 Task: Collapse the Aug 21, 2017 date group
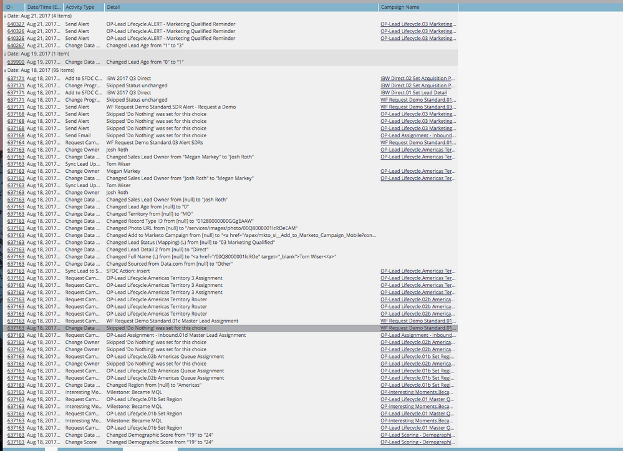(x=5, y=16)
